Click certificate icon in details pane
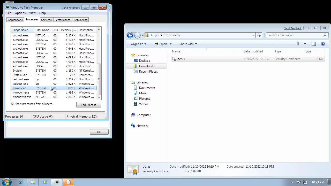 [x=133, y=169]
